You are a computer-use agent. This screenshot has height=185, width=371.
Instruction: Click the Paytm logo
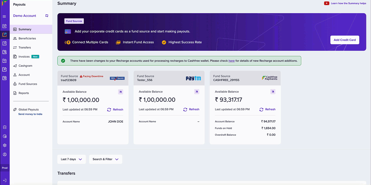coord(193,78)
